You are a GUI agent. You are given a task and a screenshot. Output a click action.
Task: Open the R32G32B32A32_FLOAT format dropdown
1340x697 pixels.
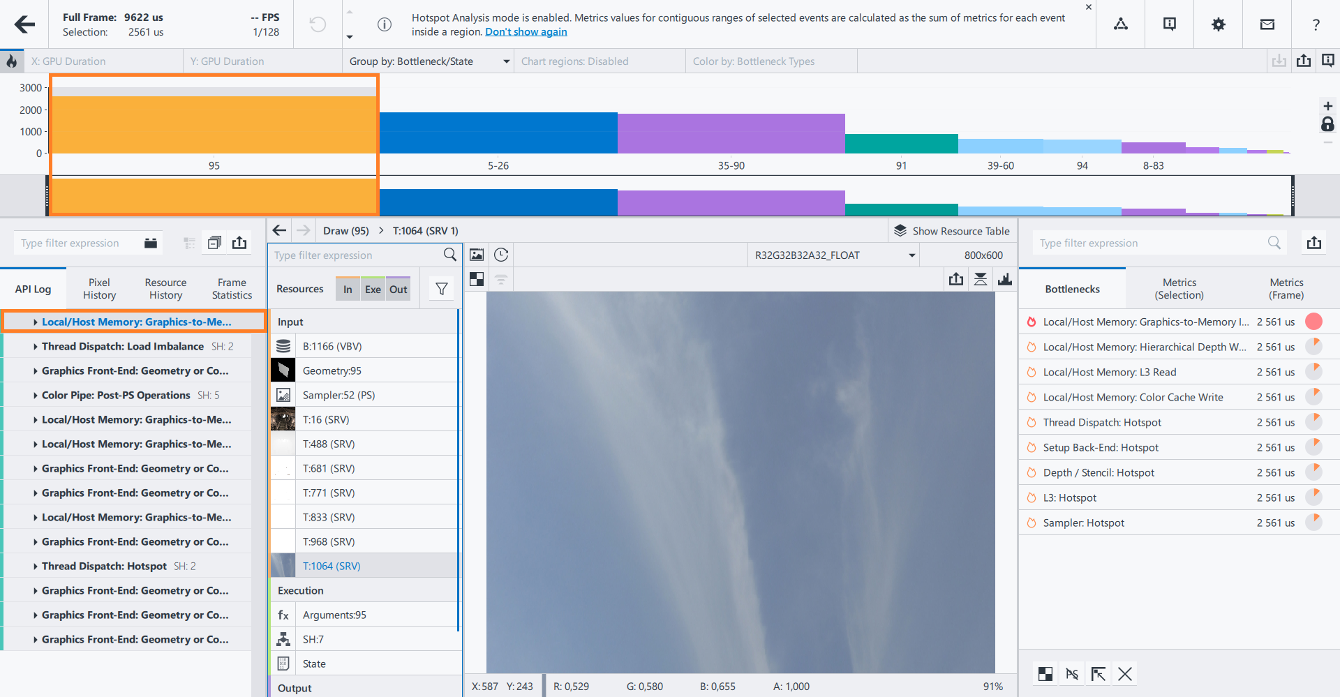[834, 255]
